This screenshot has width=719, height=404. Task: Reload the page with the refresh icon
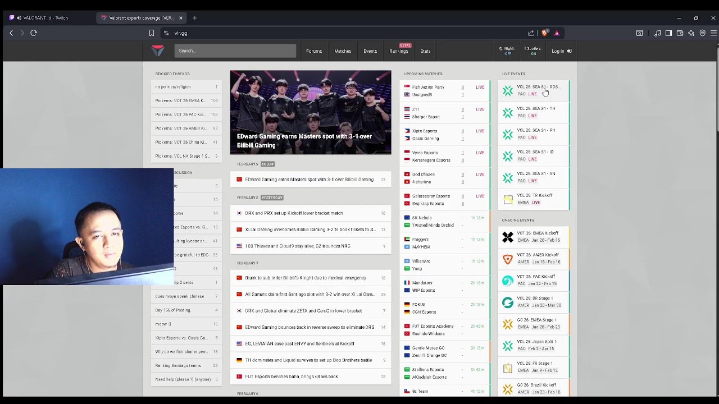[x=34, y=33]
